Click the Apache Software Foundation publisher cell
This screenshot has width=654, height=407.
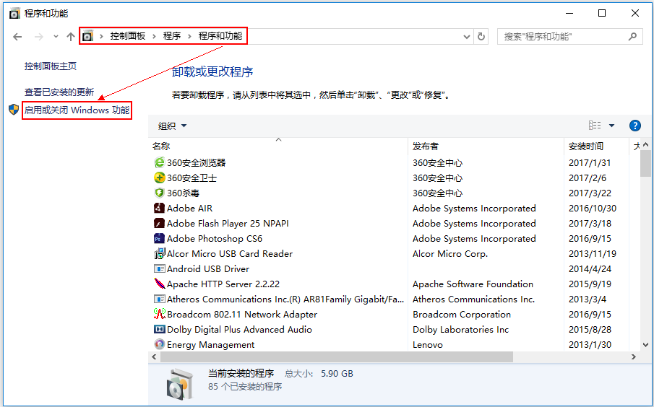click(x=473, y=284)
